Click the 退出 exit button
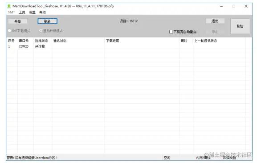Viewport: 257px width, 163px height. [x=215, y=21]
